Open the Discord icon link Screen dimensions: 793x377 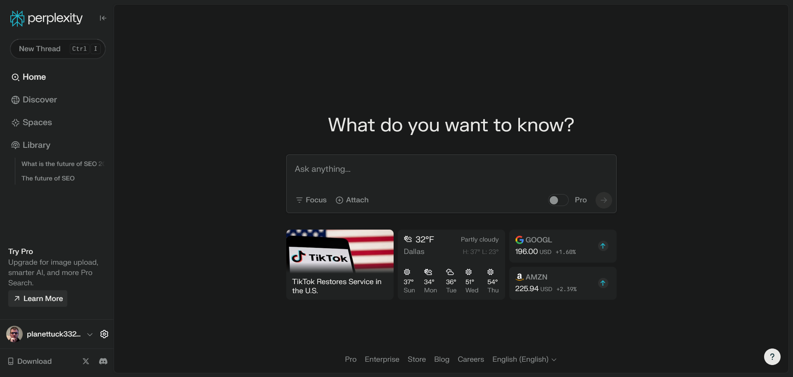103,361
